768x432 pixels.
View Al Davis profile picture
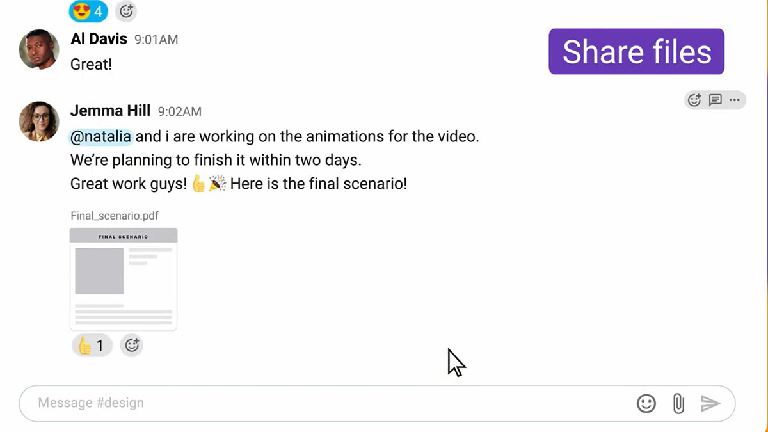pyautogui.click(x=39, y=49)
